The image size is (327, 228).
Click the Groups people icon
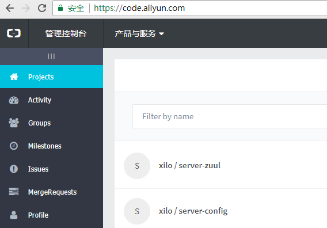[x=14, y=123]
